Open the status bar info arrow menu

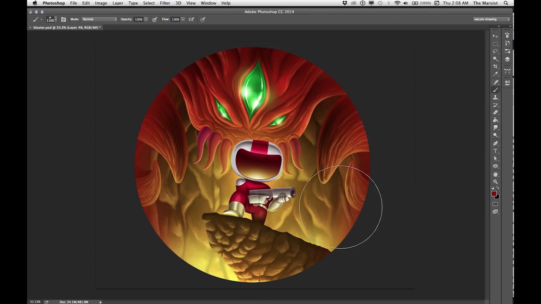[100, 302]
